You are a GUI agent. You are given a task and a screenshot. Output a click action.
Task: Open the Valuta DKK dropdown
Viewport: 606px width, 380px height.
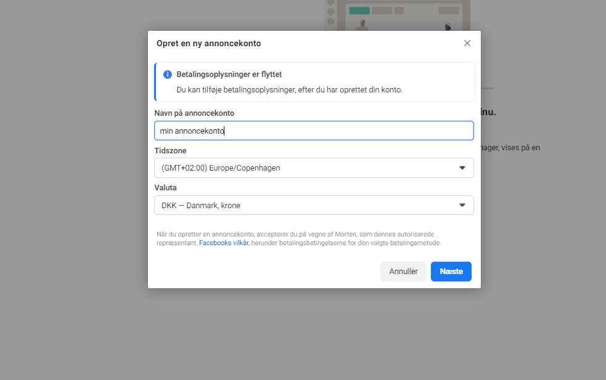pos(314,205)
